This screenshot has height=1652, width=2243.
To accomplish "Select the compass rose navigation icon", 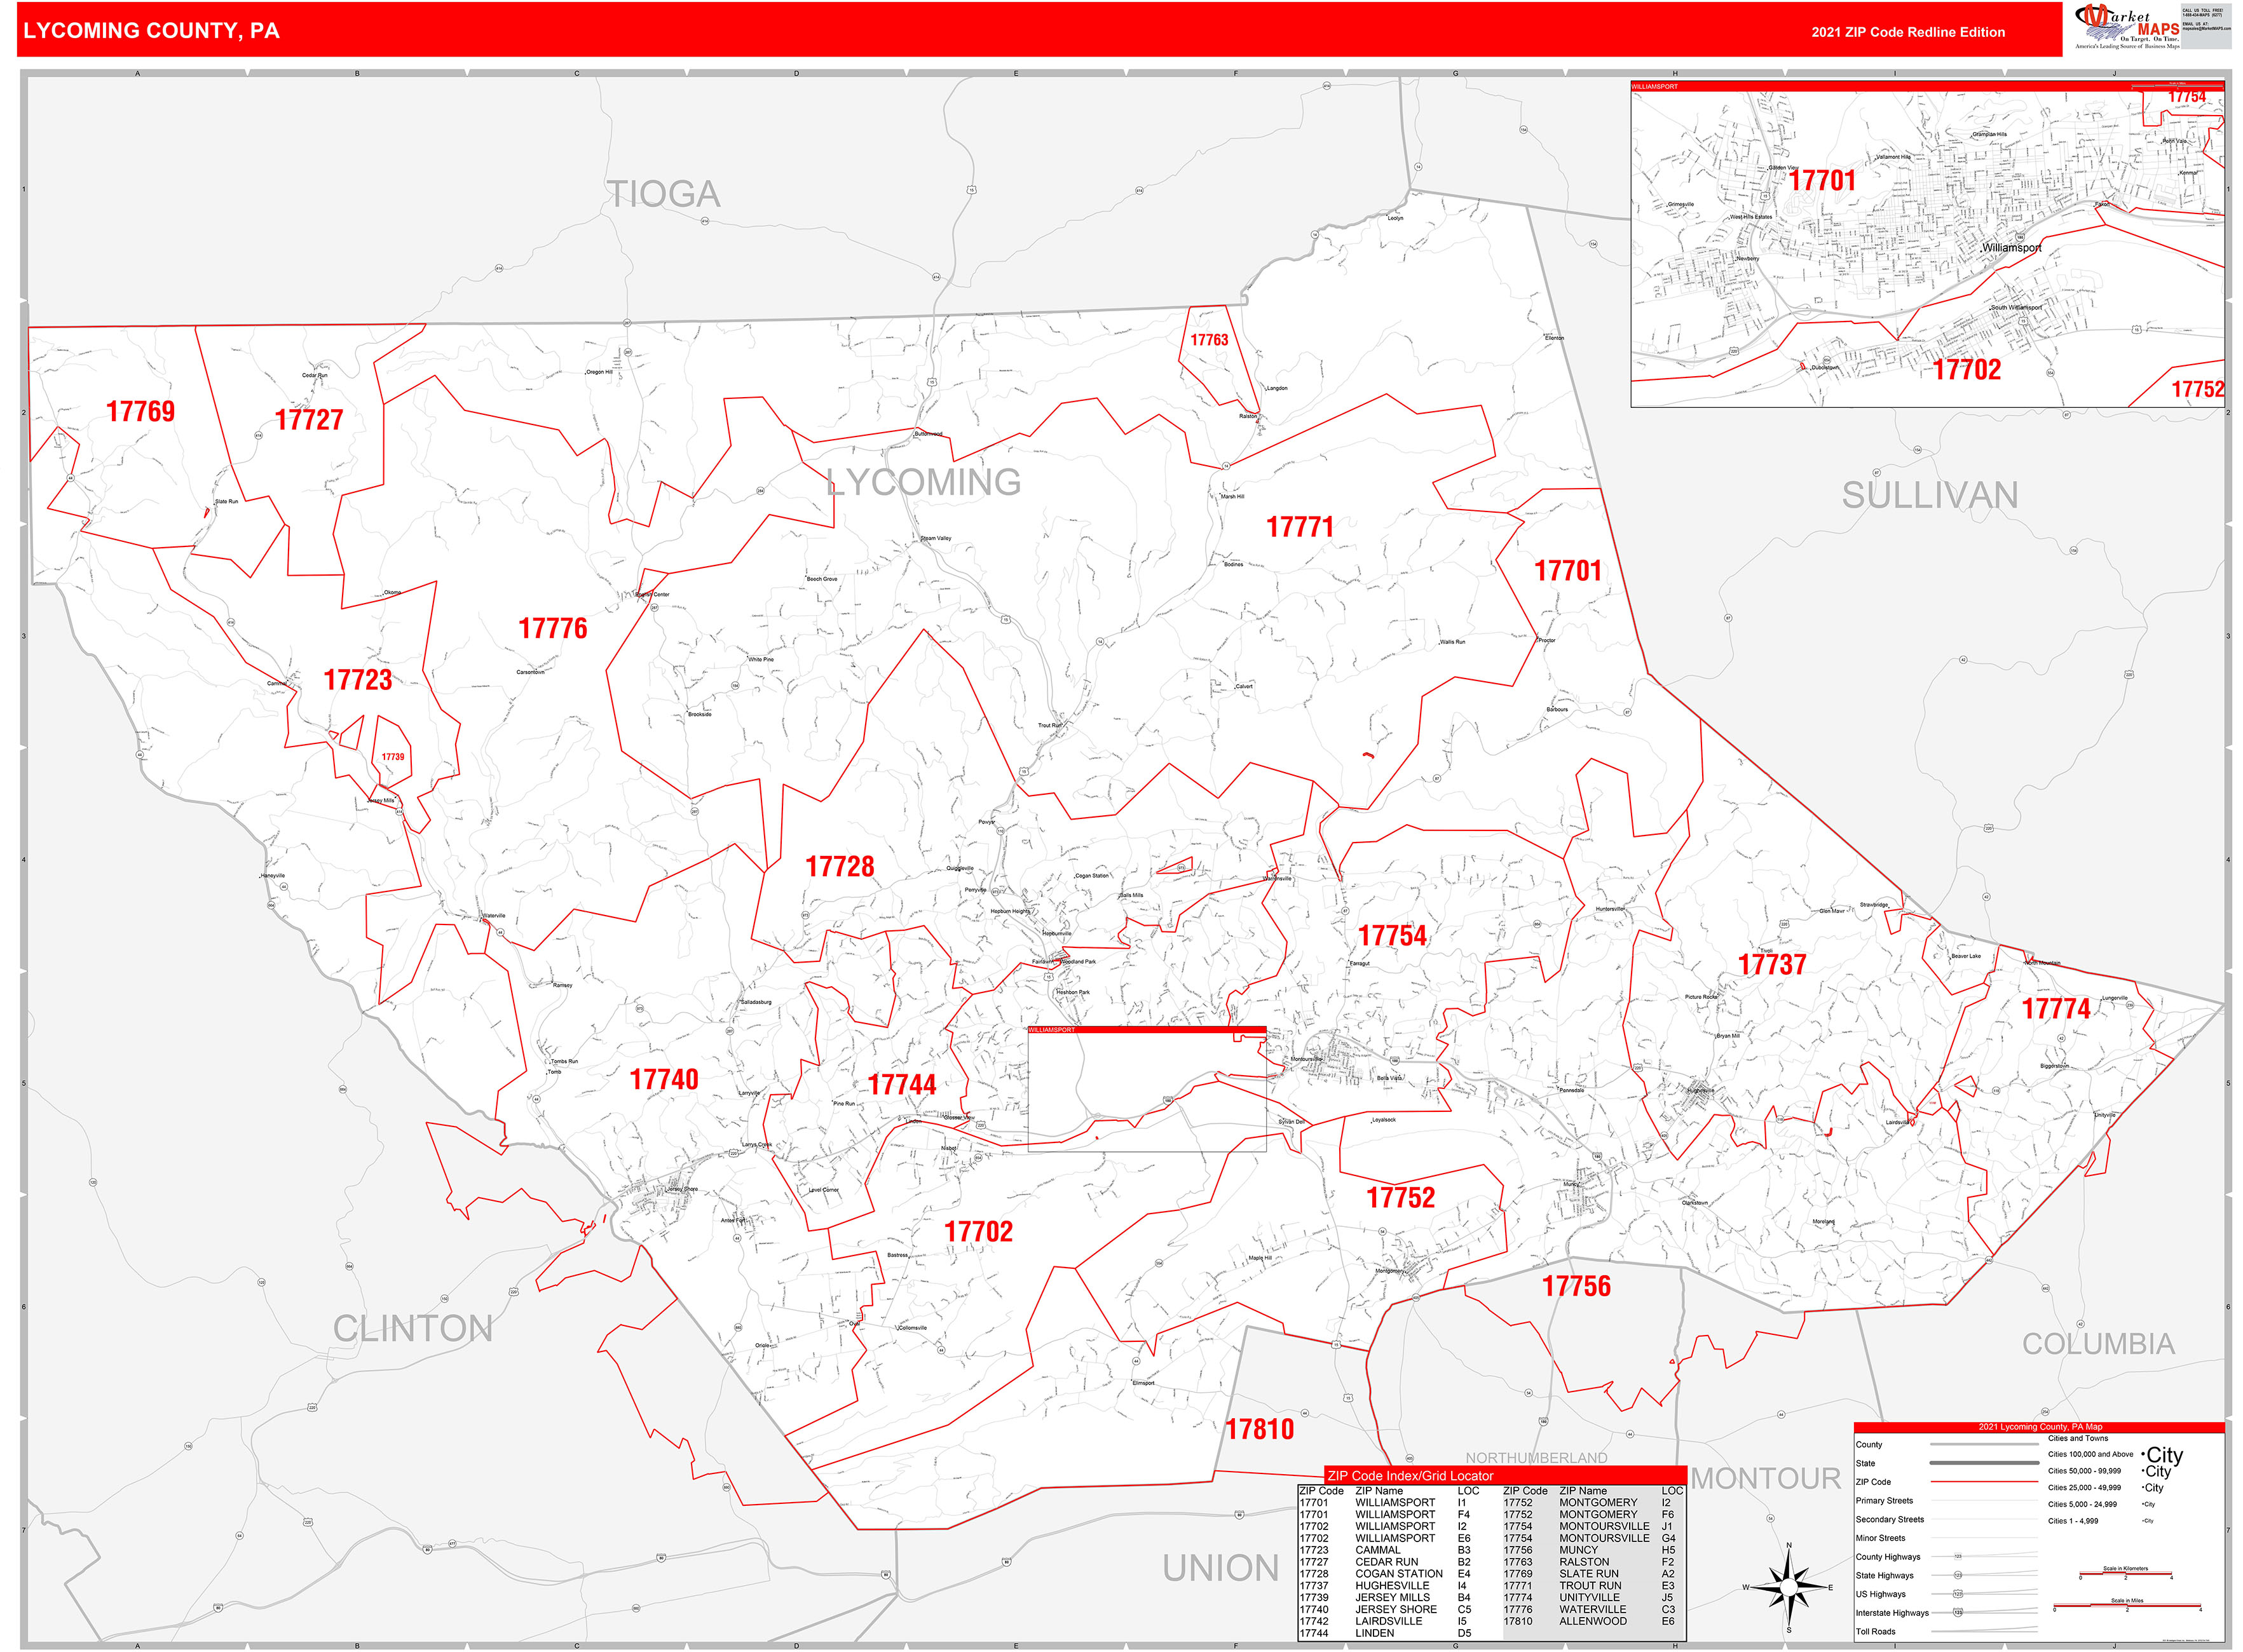I will tap(1789, 1588).
